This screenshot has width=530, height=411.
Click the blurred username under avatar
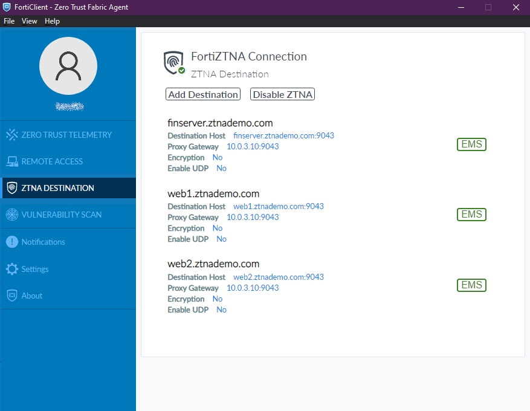coord(69,106)
